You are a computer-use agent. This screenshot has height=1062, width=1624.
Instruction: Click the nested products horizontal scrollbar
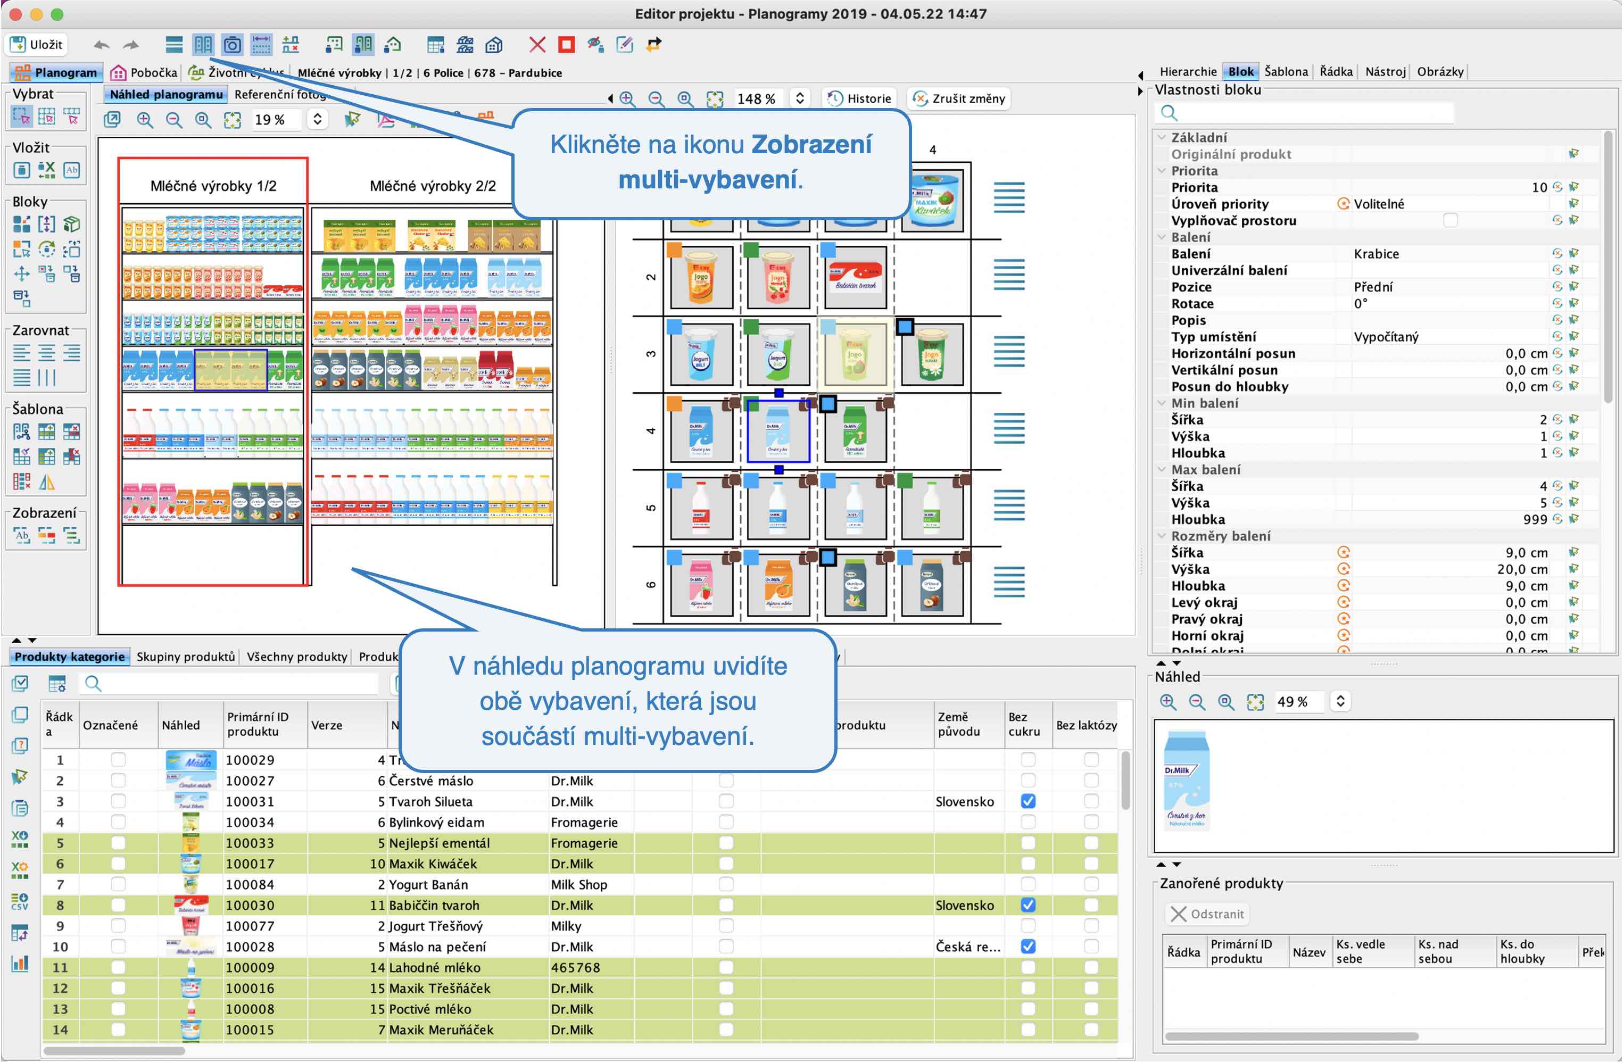coord(1291,1038)
